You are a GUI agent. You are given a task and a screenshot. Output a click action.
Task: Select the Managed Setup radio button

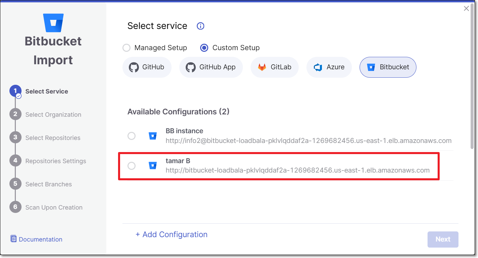[126, 48]
